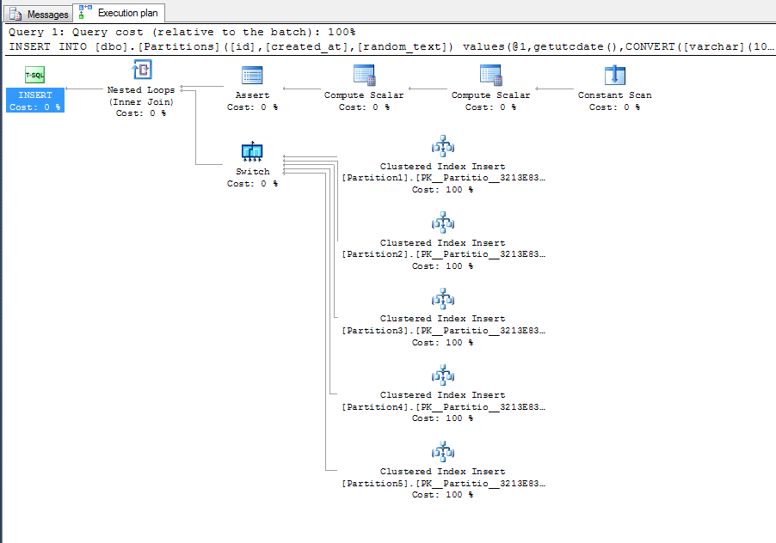Click the Switch operator icon
Screen dimensions: 776x543
[252, 152]
